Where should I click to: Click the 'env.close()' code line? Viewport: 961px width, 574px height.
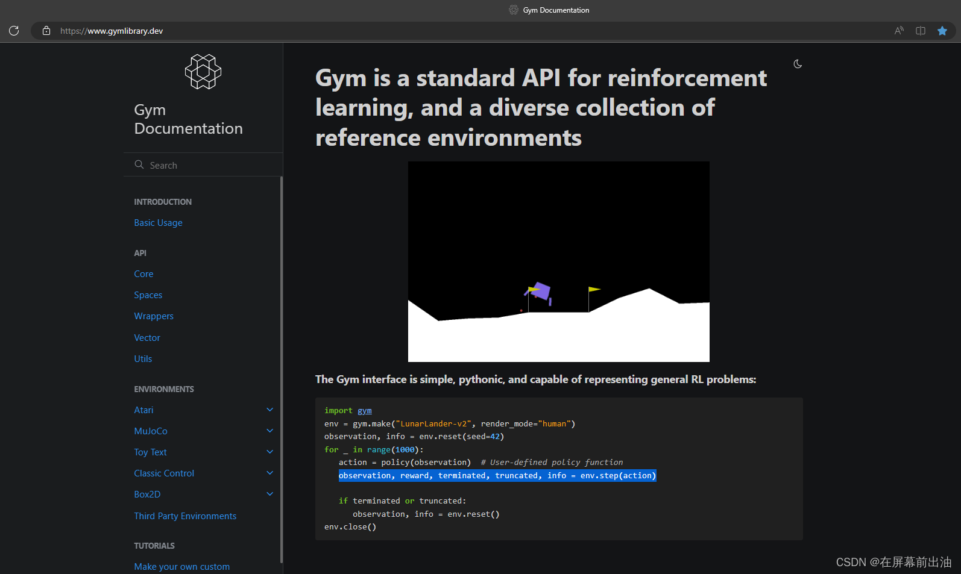tap(350, 527)
